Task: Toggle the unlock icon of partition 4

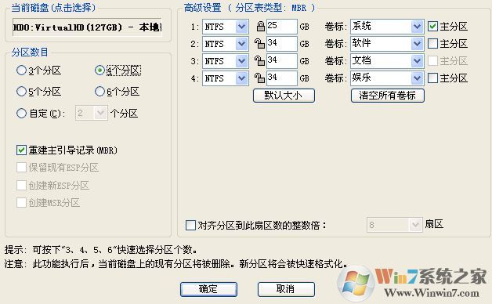Action: pyautogui.click(x=259, y=78)
